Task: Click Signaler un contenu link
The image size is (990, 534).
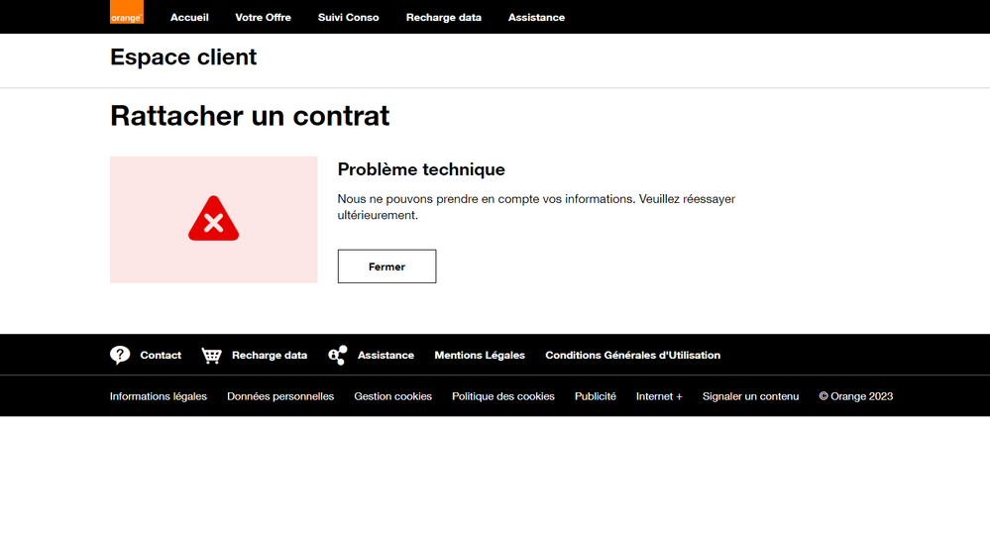Action: pyautogui.click(x=751, y=396)
